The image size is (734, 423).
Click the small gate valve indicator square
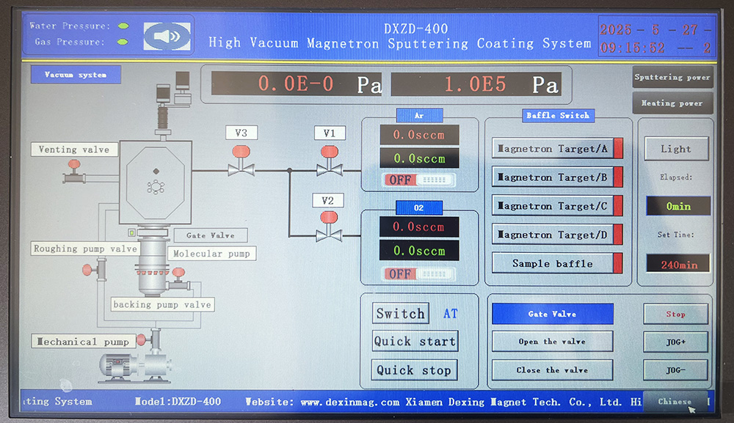(x=132, y=232)
